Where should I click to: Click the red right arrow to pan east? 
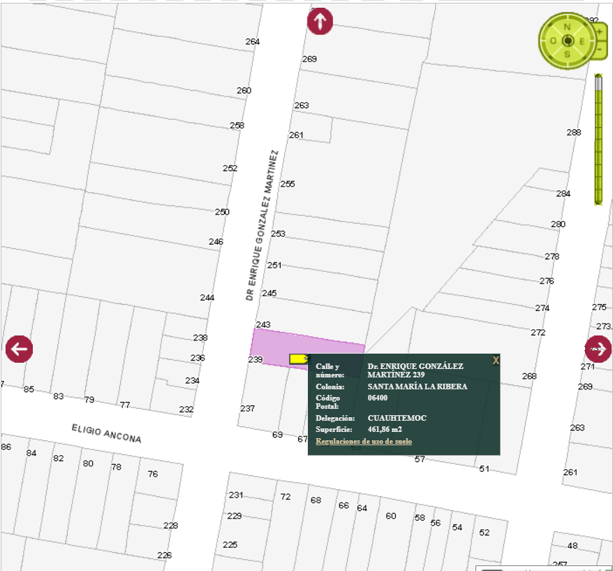click(598, 347)
